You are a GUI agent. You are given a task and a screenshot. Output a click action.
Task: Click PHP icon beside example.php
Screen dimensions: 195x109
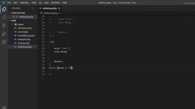coord(16,39)
